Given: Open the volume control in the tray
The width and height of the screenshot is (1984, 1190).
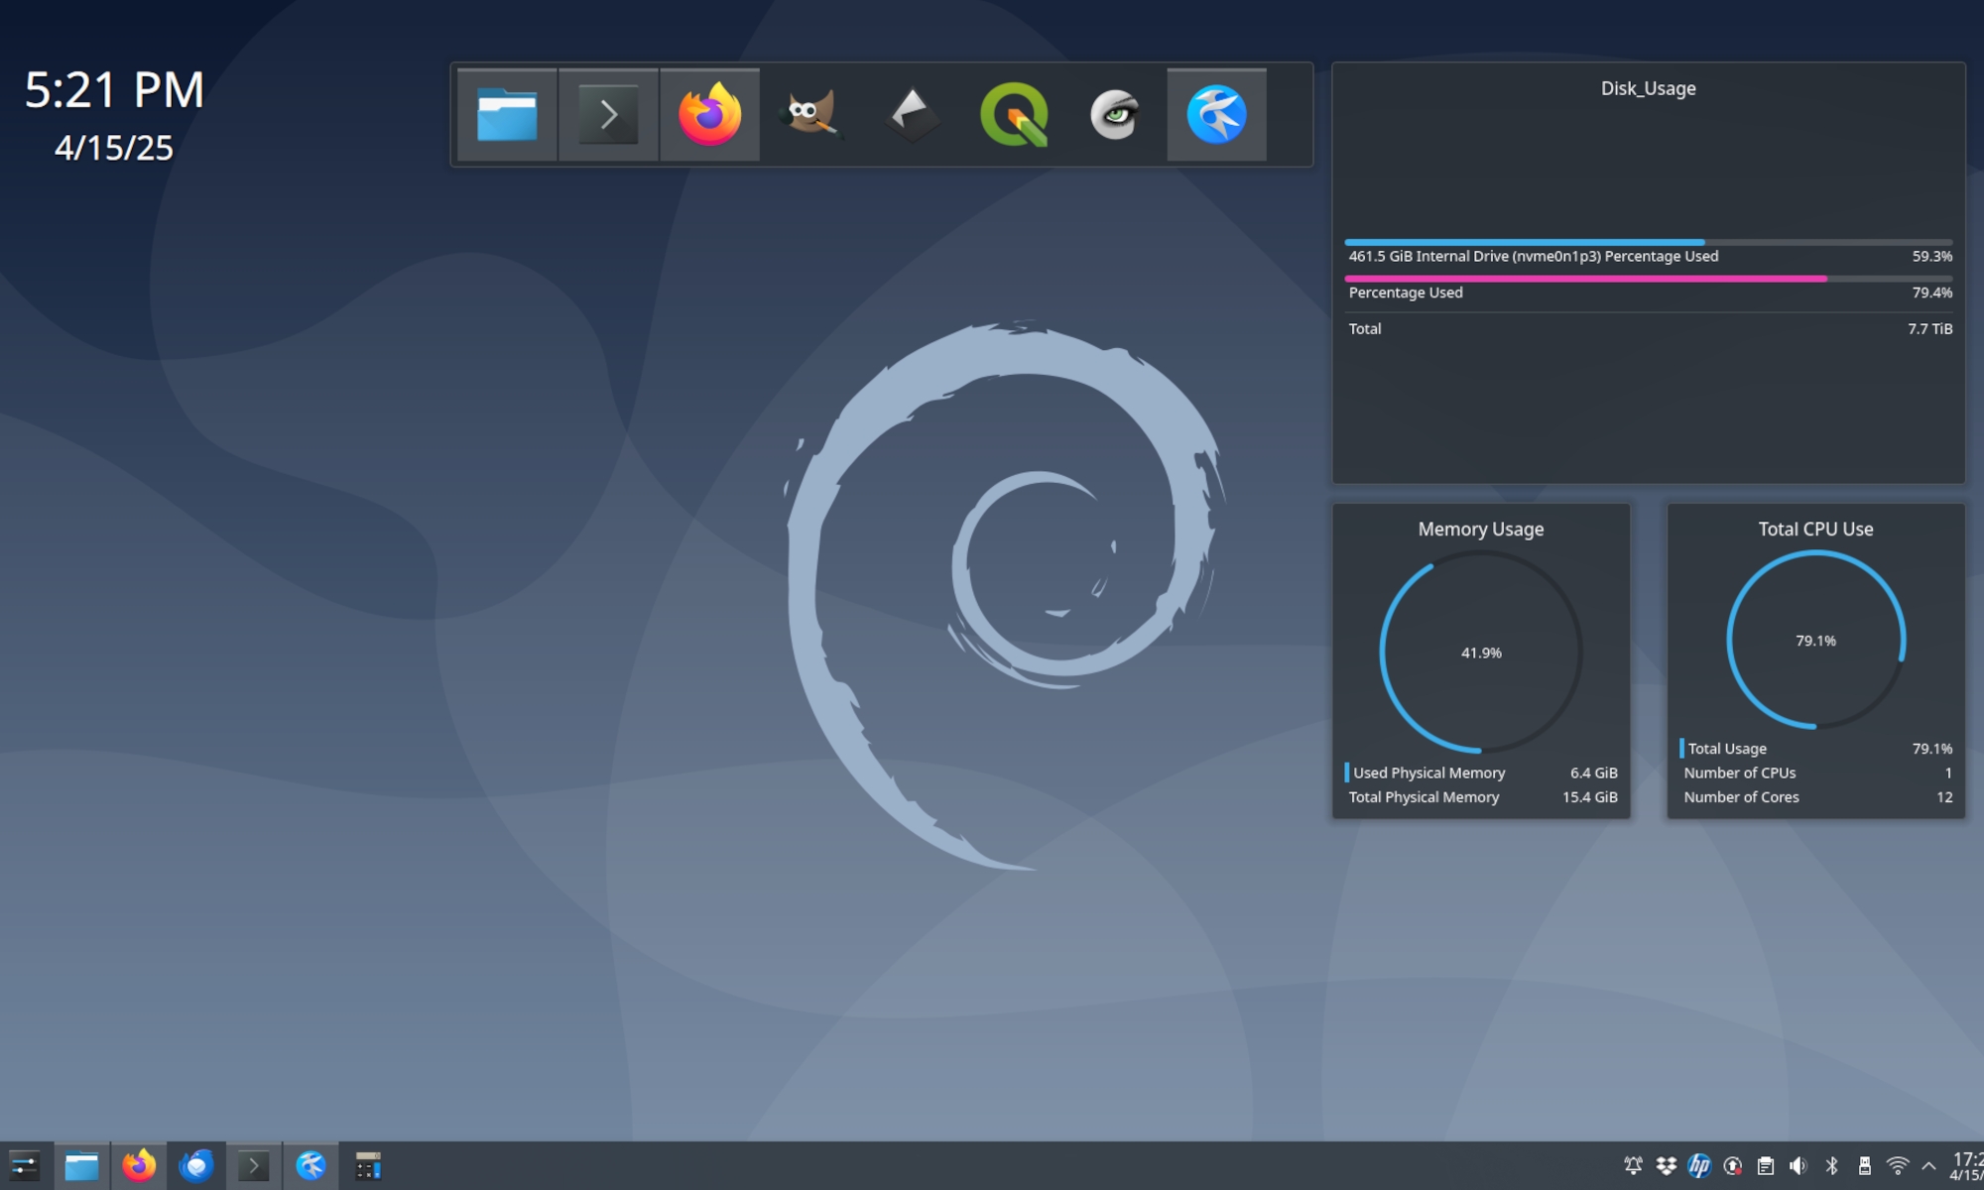Looking at the screenshot, I should click(1798, 1166).
